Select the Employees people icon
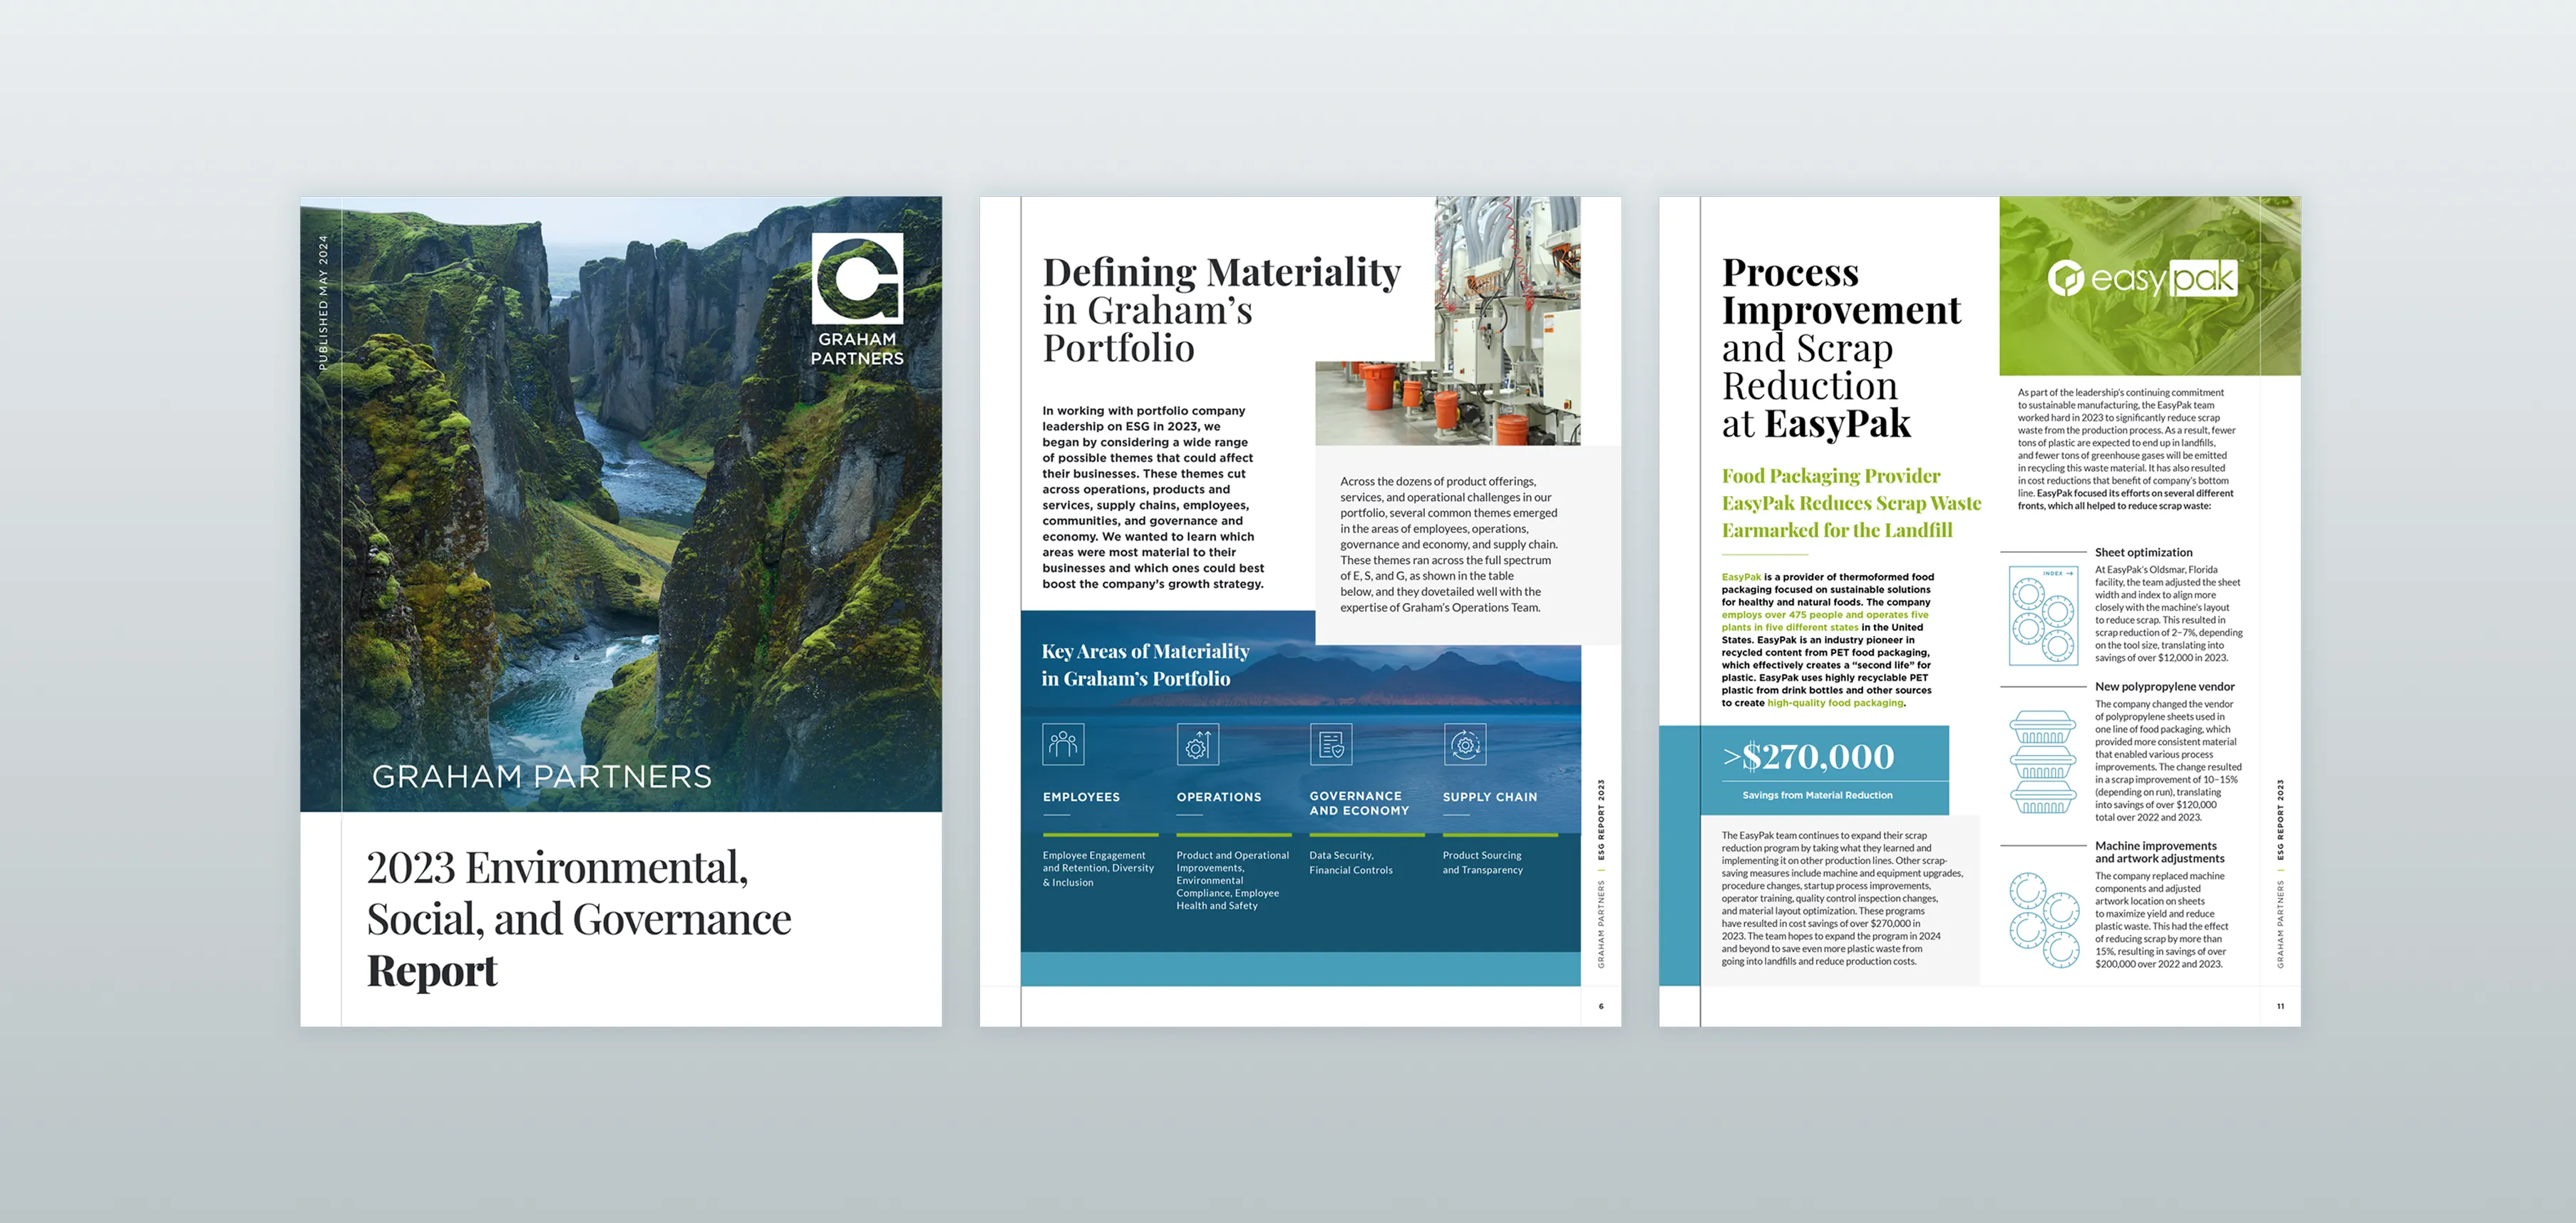Image resolution: width=2576 pixels, height=1223 pixels. 1063,745
